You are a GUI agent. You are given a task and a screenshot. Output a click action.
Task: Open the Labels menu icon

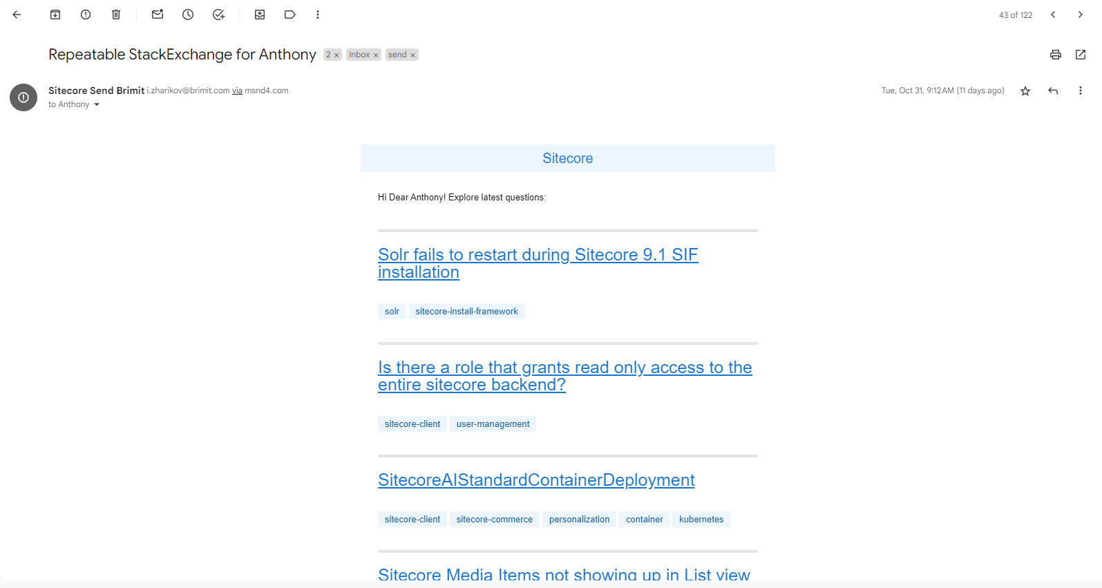point(290,15)
